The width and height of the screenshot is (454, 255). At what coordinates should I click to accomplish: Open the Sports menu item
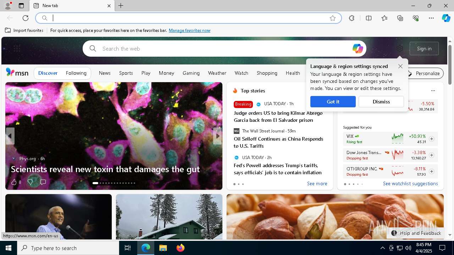[126, 73]
